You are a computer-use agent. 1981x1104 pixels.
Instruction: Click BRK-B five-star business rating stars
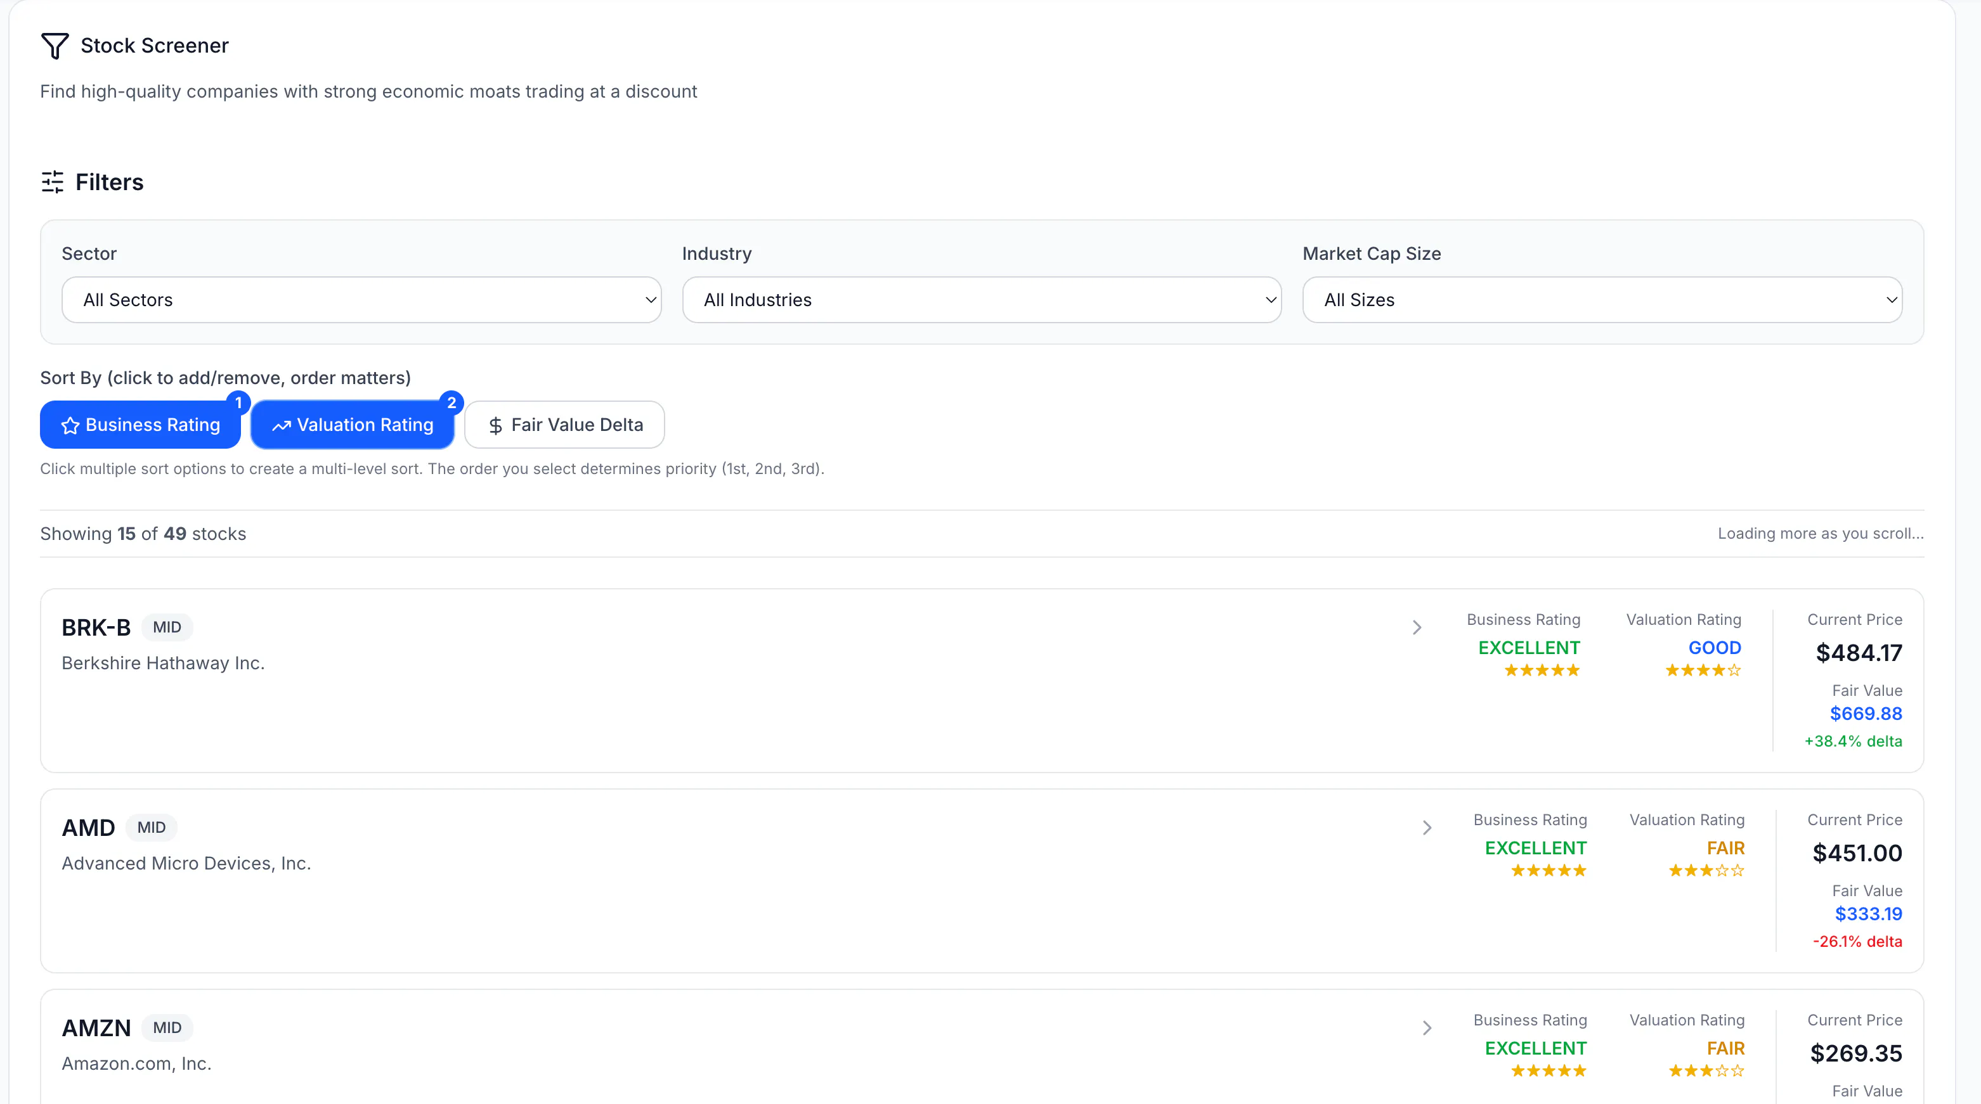(x=1542, y=671)
